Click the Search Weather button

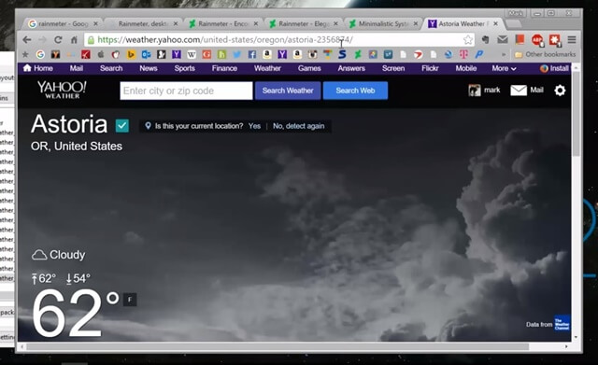click(288, 91)
